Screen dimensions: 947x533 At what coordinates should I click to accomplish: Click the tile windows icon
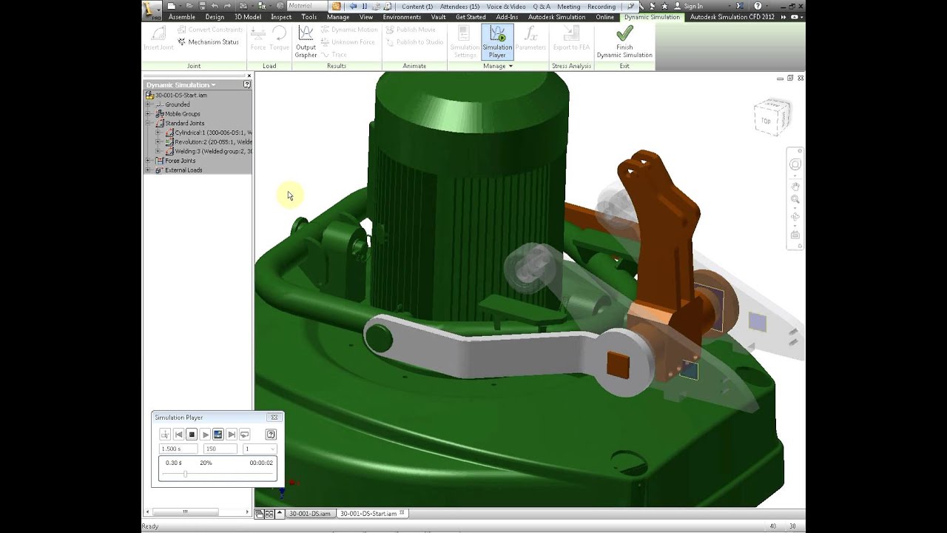click(x=269, y=513)
